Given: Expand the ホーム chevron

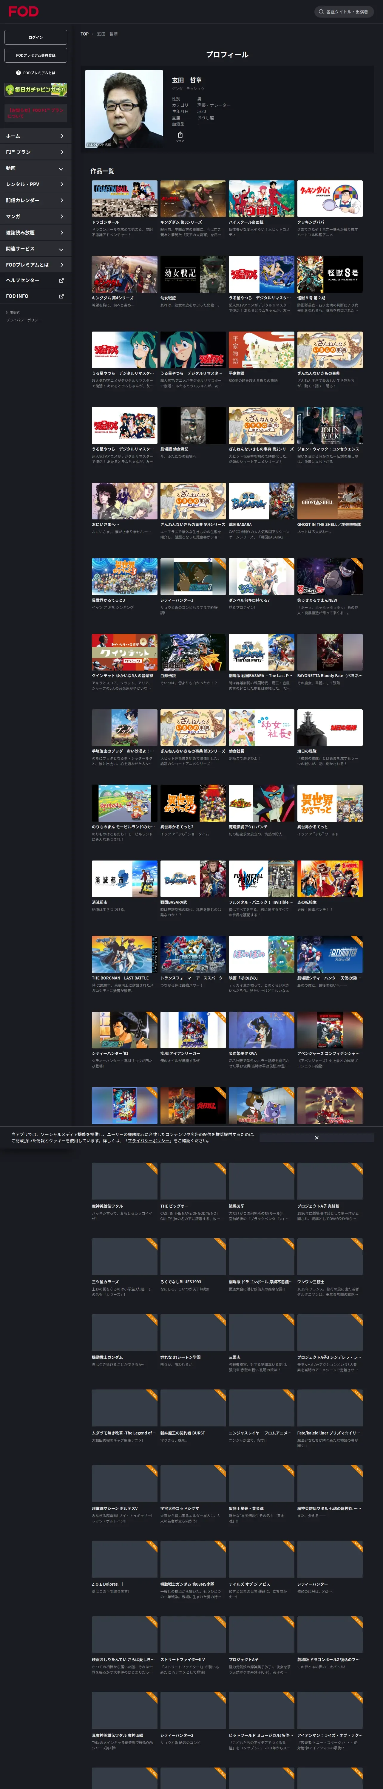Looking at the screenshot, I should 61,136.
